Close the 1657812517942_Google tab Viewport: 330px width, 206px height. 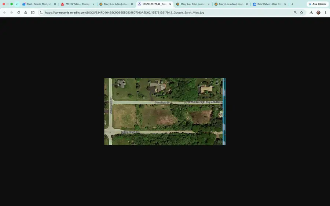[170, 4]
